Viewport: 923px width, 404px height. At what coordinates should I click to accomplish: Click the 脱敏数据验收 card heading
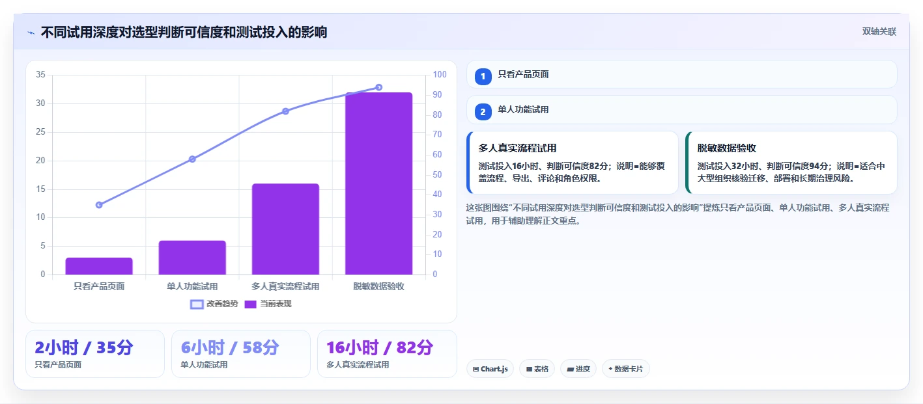pos(726,148)
